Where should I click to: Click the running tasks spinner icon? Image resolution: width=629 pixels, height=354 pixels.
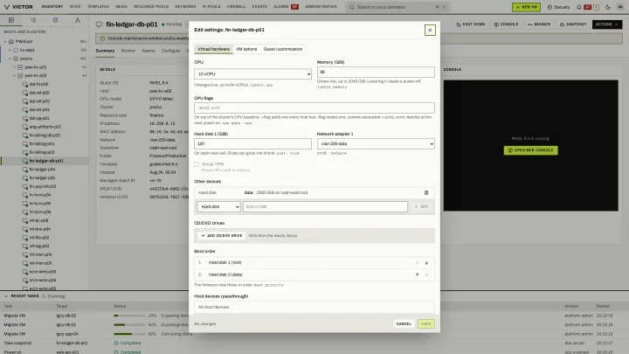tap(45, 296)
